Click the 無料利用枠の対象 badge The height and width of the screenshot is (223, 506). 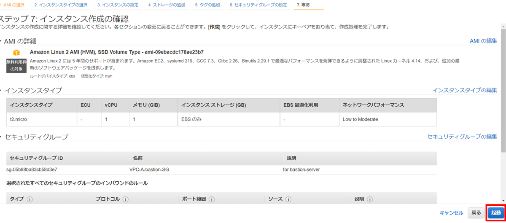(16, 65)
